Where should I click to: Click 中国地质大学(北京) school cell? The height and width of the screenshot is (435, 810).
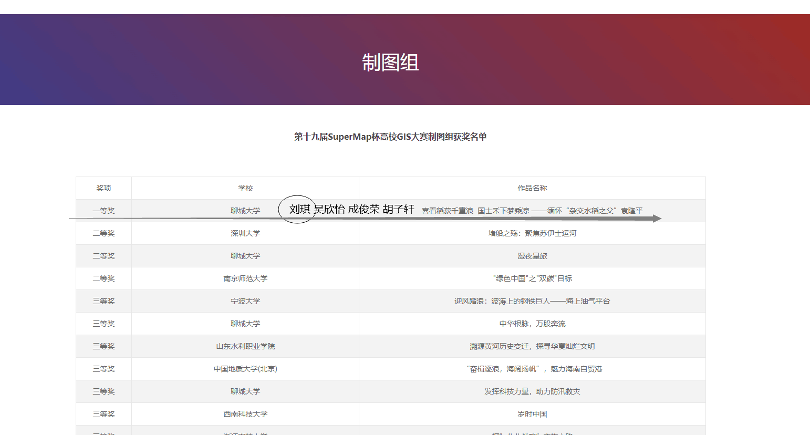(245, 369)
